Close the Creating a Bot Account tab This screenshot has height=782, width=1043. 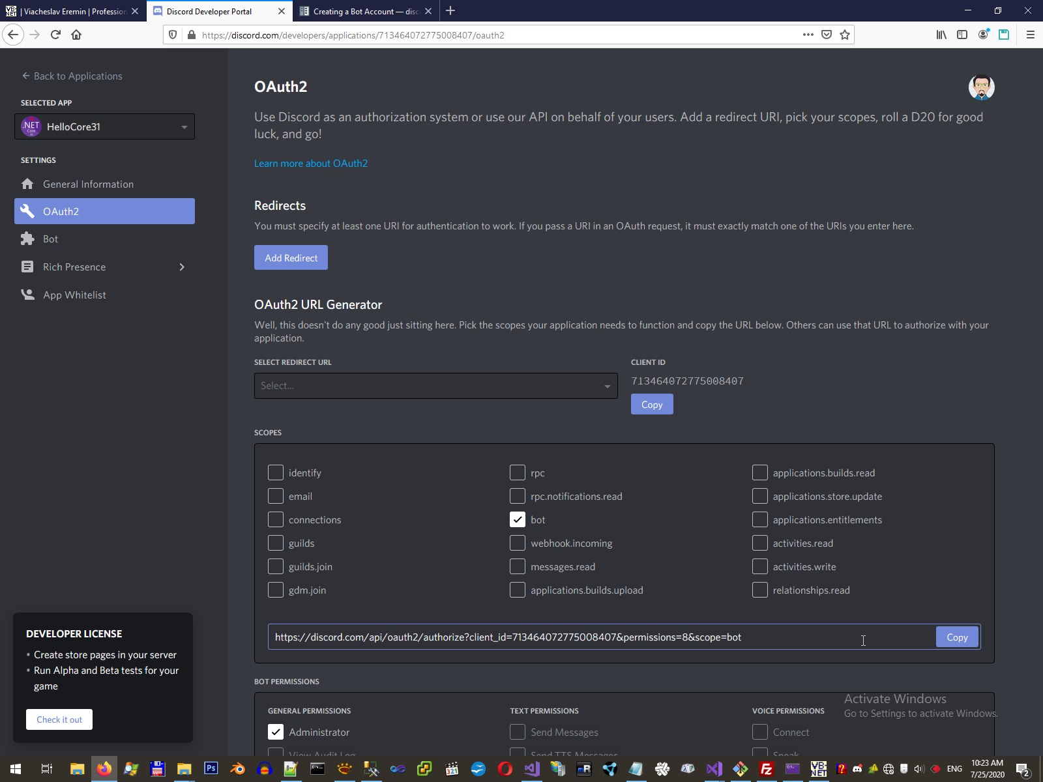pyautogui.click(x=428, y=11)
